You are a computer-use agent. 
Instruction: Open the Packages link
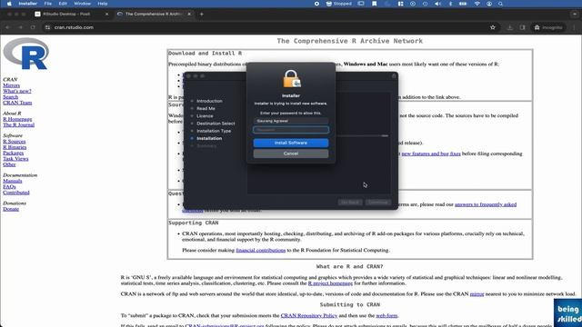pyautogui.click(x=13, y=153)
